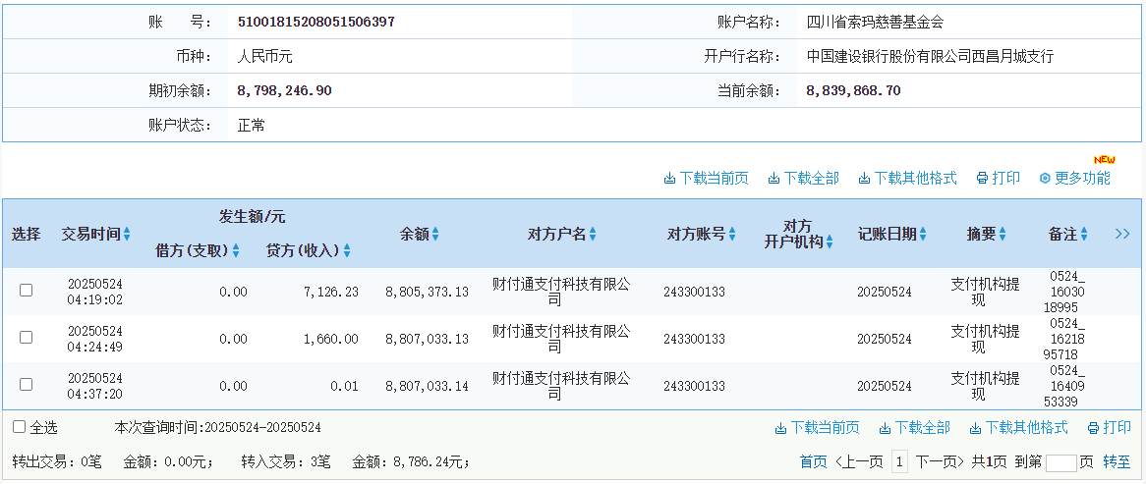Click 转至 jump link
The height and width of the screenshot is (484, 1146).
click(1117, 461)
